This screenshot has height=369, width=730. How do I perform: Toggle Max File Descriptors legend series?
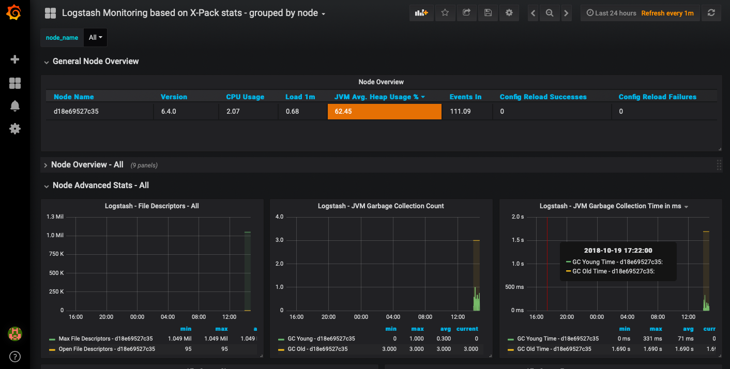tap(106, 339)
